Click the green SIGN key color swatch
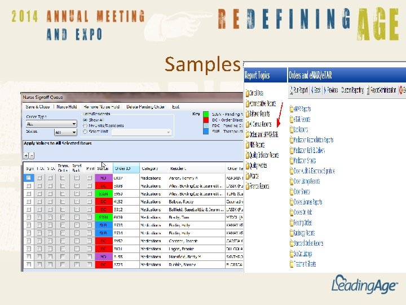This screenshot has height=305, width=406. [x=206, y=114]
